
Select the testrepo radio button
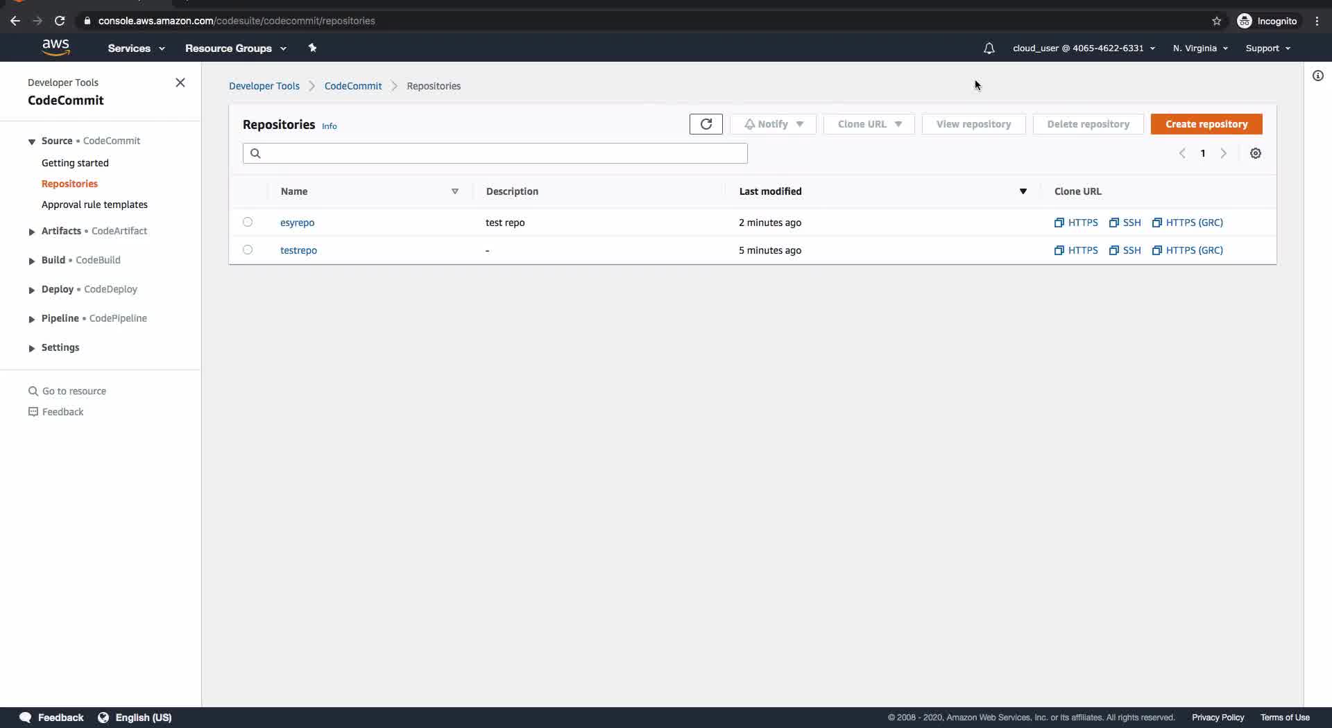point(248,250)
